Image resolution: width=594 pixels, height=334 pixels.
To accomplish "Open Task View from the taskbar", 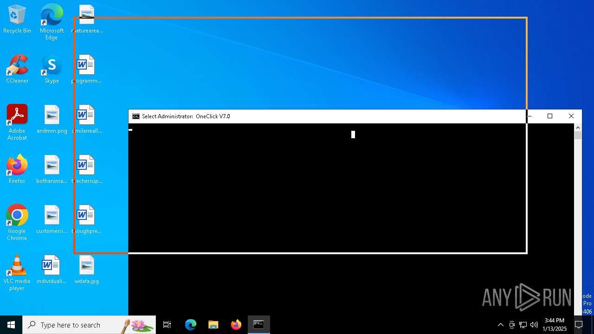I will point(167,325).
